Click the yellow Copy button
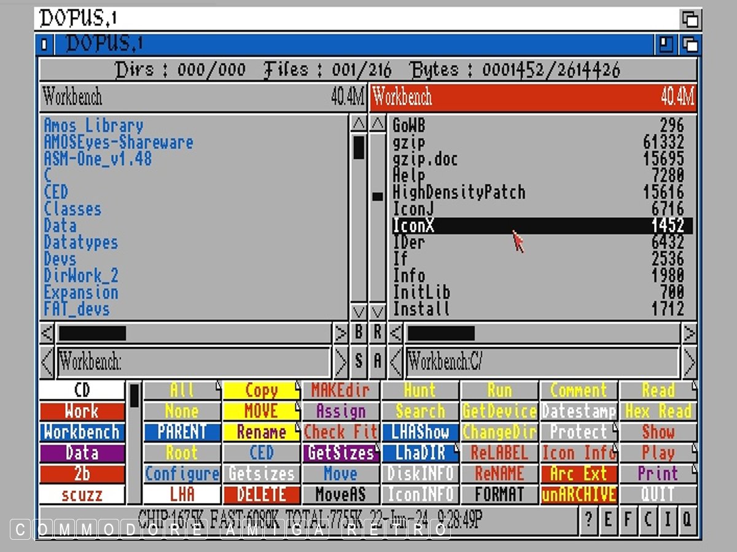Viewport: 737px width, 552px height. (262, 391)
